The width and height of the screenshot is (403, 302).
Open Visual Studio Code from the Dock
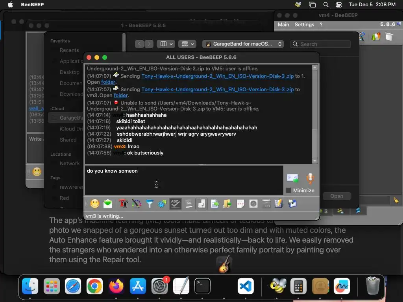tap(246, 286)
